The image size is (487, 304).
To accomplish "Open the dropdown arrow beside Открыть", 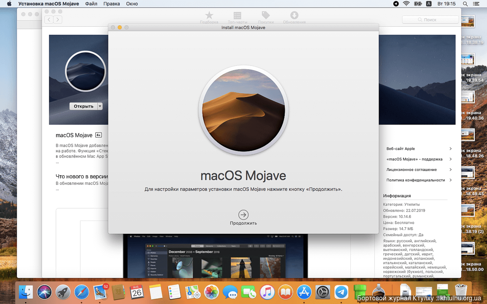I will [100, 106].
